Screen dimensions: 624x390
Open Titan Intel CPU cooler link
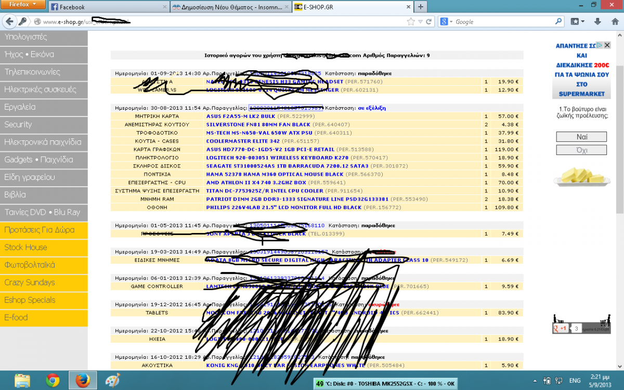pos(266,191)
